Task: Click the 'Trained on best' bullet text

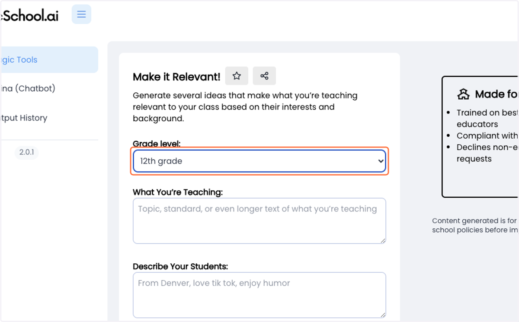Action: pos(487,118)
